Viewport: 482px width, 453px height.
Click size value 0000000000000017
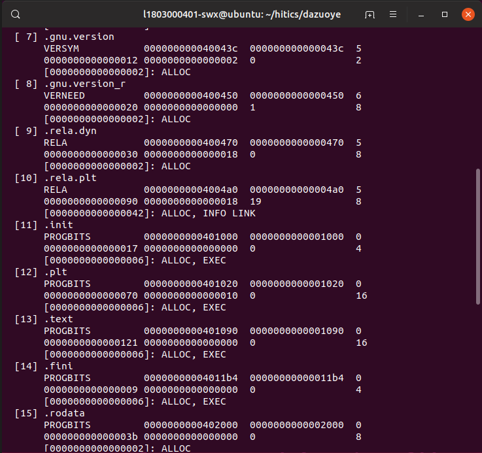pos(91,248)
